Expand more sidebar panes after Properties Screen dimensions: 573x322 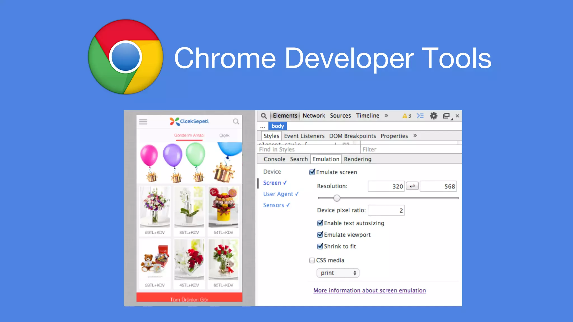pyautogui.click(x=415, y=136)
